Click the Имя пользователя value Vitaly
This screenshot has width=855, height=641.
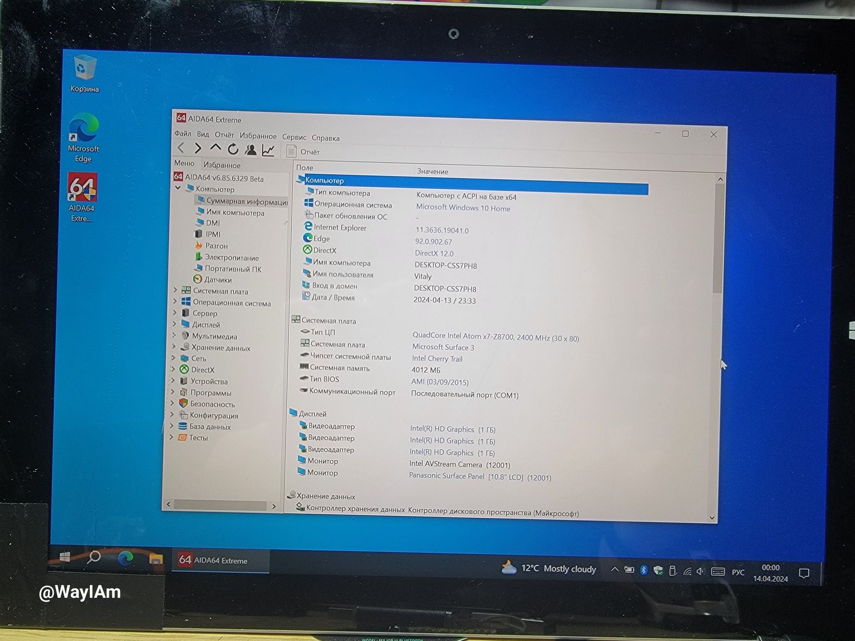[423, 276]
